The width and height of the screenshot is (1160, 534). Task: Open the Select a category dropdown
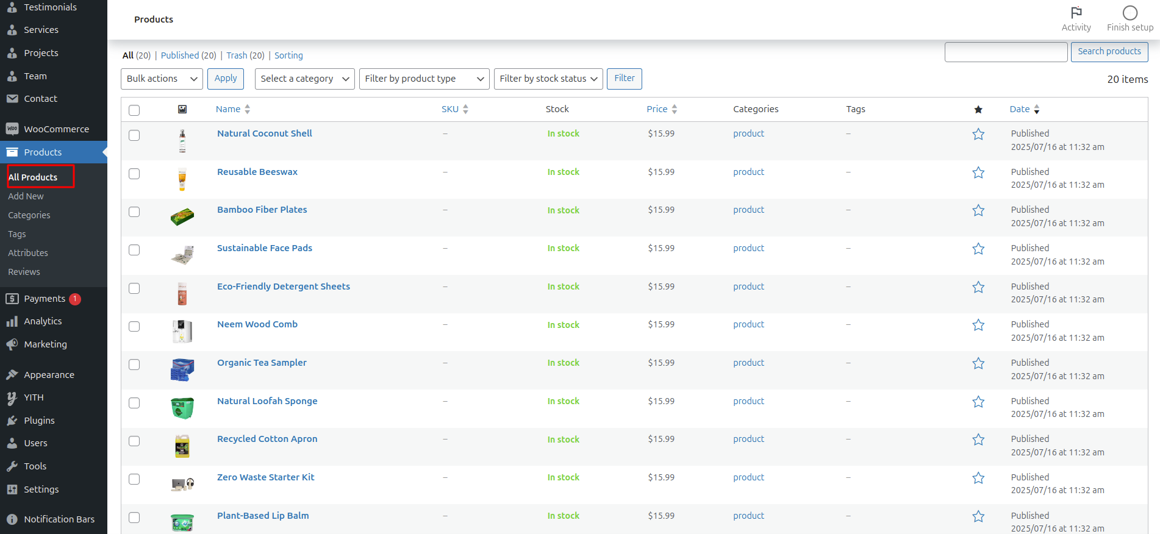click(x=304, y=79)
